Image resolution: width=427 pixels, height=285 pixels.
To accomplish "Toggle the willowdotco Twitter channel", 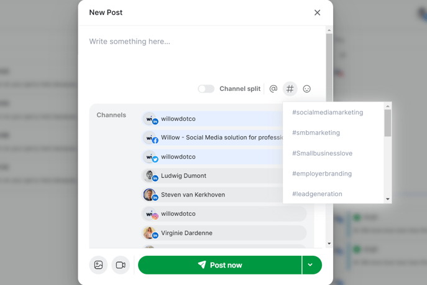I will (213, 157).
